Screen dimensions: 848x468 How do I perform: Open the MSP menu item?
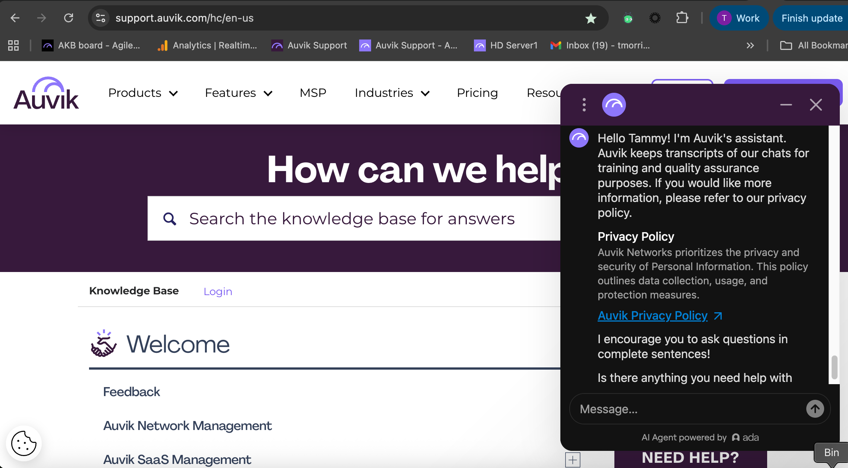click(x=313, y=93)
